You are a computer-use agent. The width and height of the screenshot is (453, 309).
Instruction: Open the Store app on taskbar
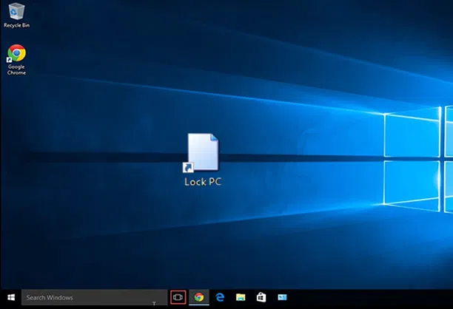click(x=261, y=297)
